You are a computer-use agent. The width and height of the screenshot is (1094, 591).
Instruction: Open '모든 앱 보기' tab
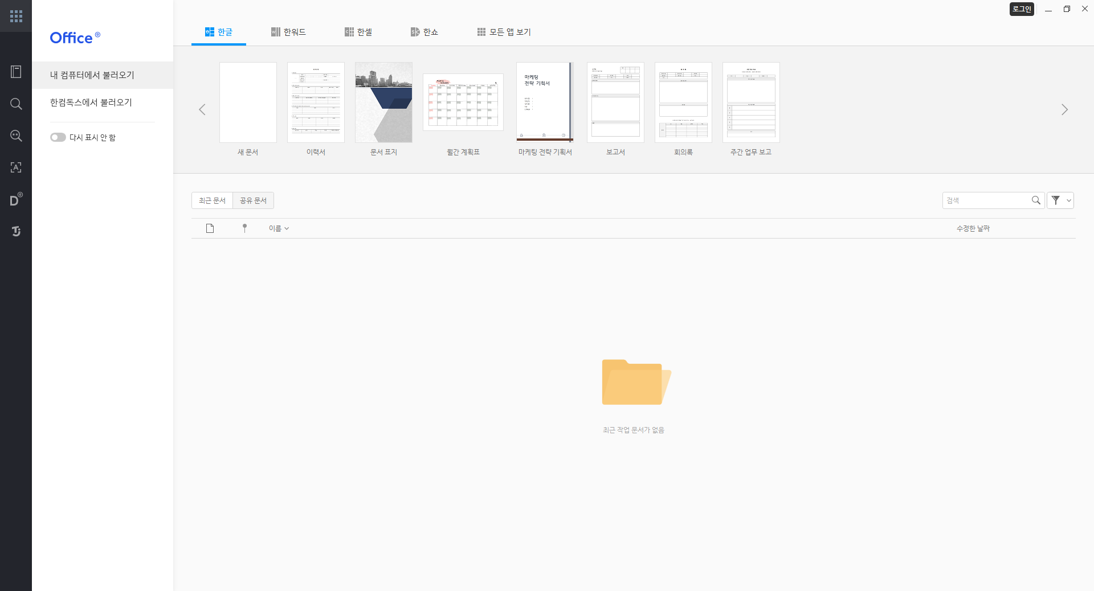(504, 32)
